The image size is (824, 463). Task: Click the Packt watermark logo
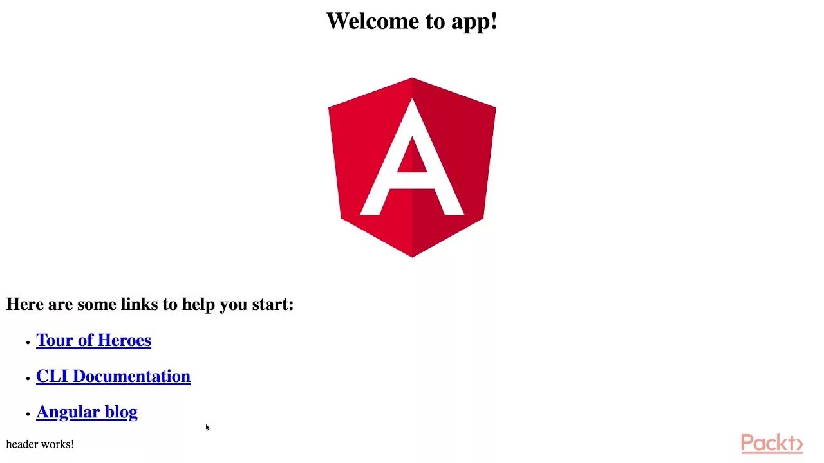[x=772, y=444]
